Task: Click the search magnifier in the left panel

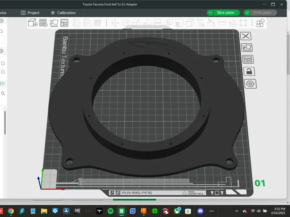Action: (x=3, y=94)
